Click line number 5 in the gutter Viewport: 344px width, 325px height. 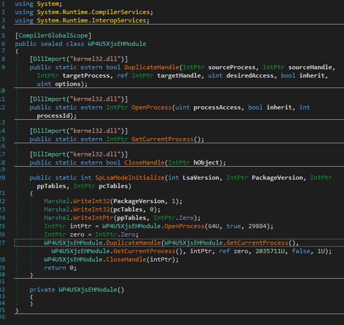pyautogui.click(x=3, y=36)
